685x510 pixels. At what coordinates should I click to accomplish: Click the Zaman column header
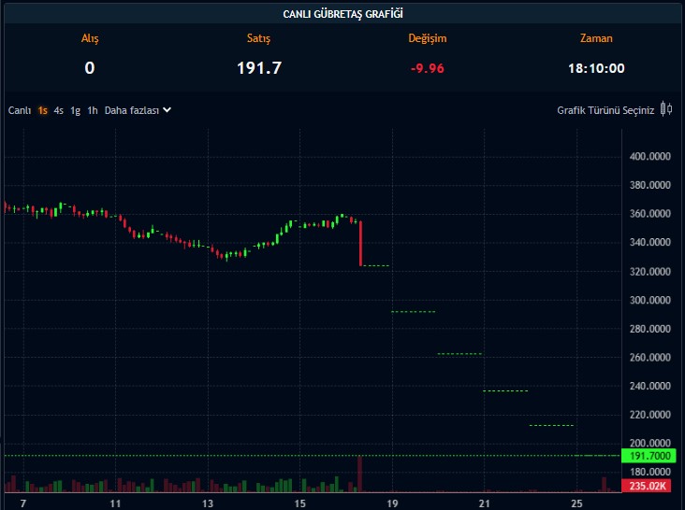pos(596,38)
